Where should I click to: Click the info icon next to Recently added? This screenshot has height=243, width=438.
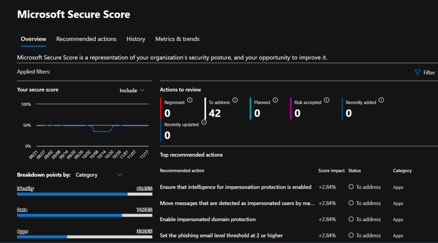pos(381,100)
